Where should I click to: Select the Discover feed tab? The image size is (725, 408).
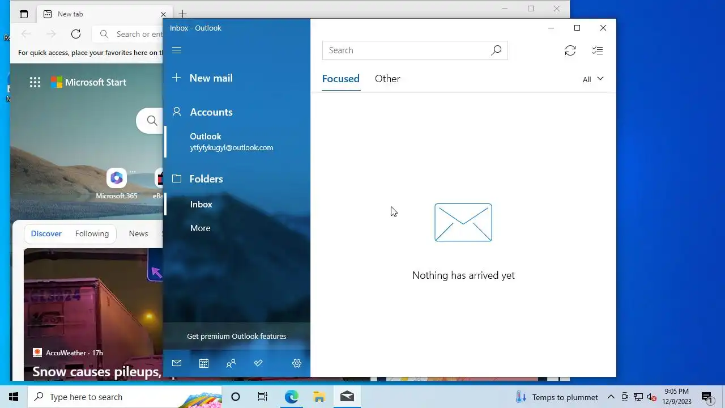pos(46,233)
